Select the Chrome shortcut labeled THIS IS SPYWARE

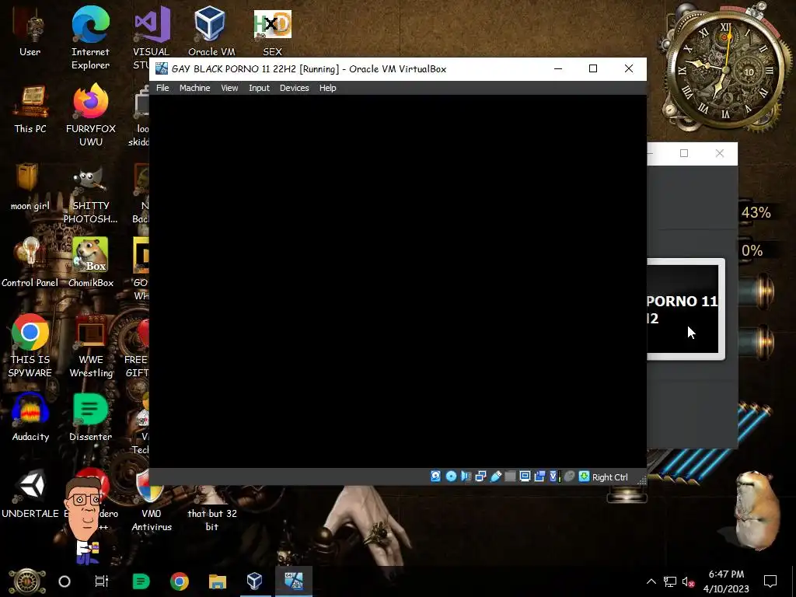point(30,346)
